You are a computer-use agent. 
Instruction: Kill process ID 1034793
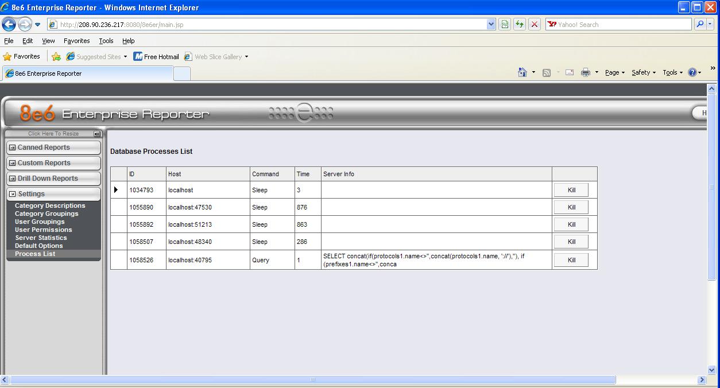[571, 190]
